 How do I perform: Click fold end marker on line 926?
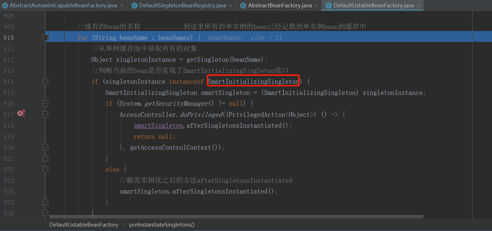pos(45,213)
